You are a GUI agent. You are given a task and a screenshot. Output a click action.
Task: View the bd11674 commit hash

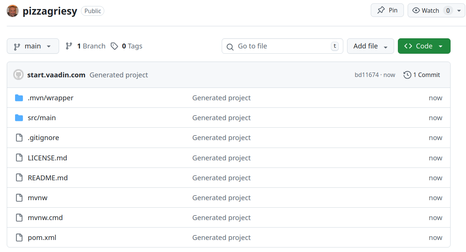click(367, 75)
